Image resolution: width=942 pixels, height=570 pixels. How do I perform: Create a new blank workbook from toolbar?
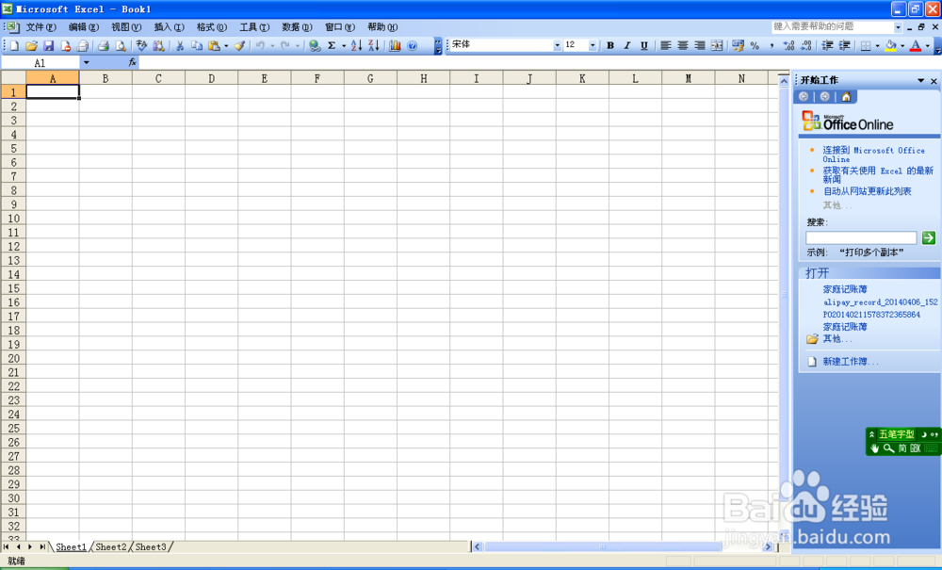pos(14,45)
